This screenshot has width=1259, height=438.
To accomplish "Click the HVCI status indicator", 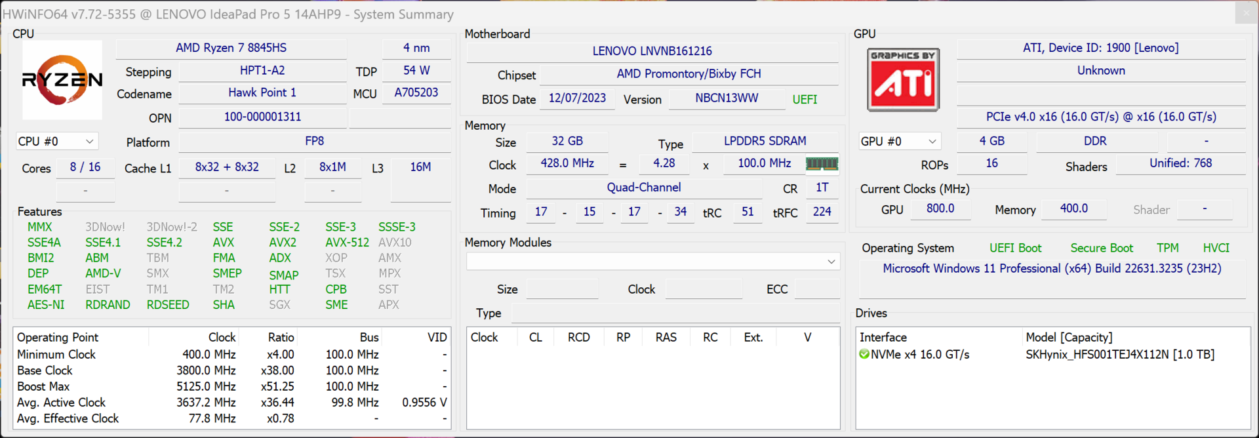I will point(1216,248).
